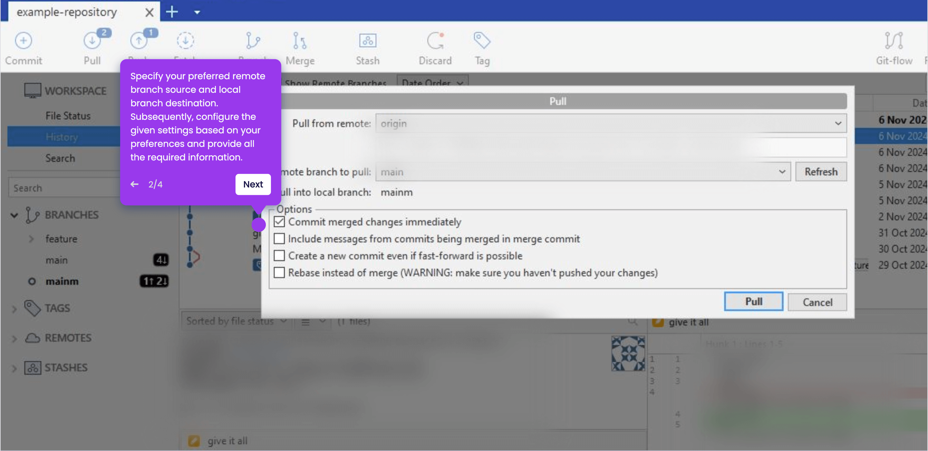928x451 pixels.
Task: Check Create a new commit even if fast-forward
Action: point(279,255)
